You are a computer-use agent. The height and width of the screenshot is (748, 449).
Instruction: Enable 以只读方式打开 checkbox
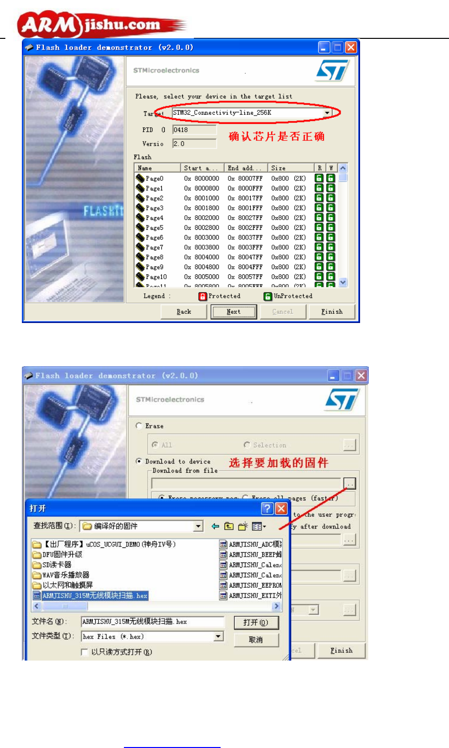click(x=85, y=652)
